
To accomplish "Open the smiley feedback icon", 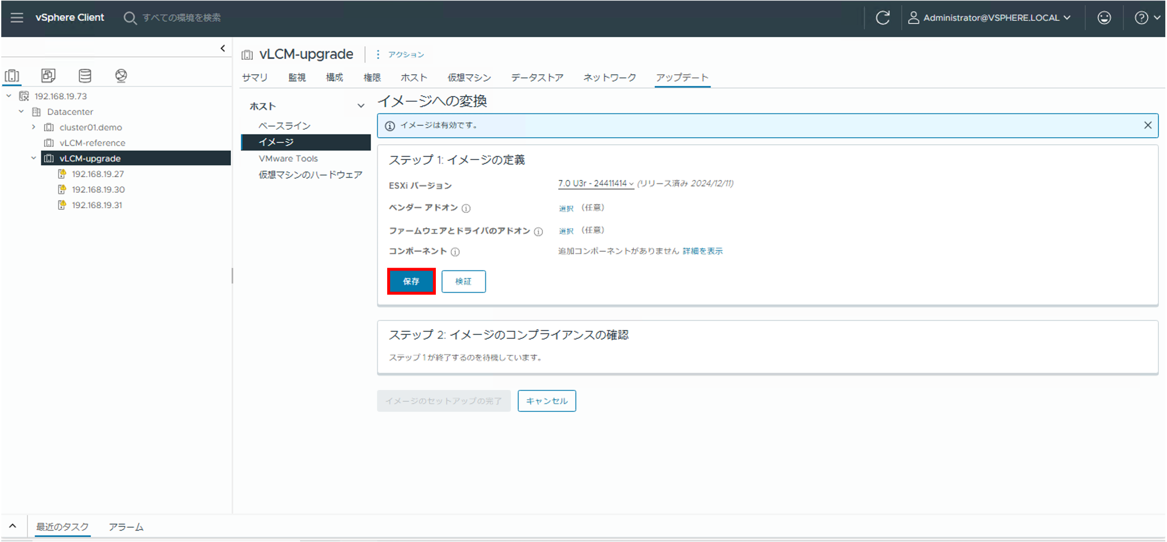I will click(1104, 18).
